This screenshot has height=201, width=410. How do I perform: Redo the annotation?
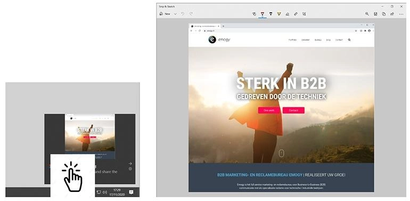coord(191,14)
